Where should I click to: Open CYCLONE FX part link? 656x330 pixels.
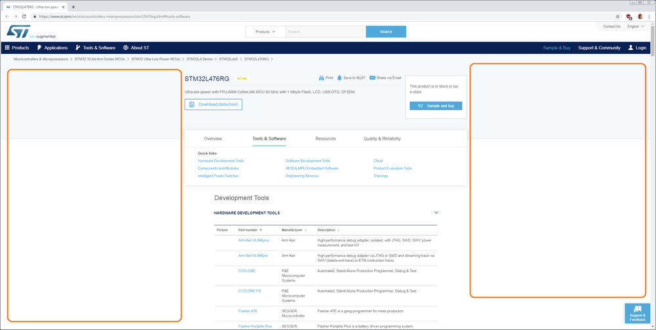[250, 291]
